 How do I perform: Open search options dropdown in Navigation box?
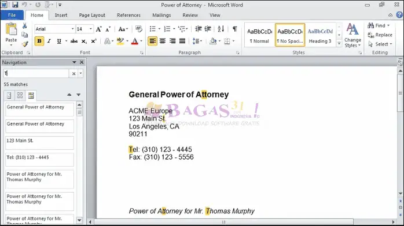click(x=80, y=73)
